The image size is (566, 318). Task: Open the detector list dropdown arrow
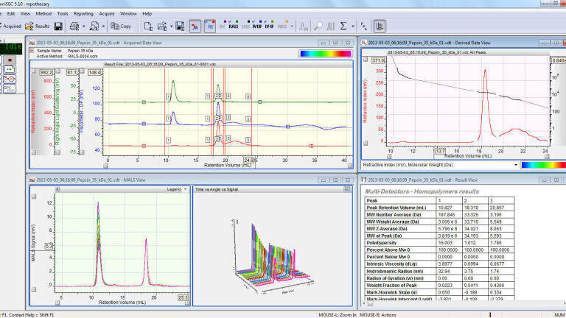click(292, 26)
